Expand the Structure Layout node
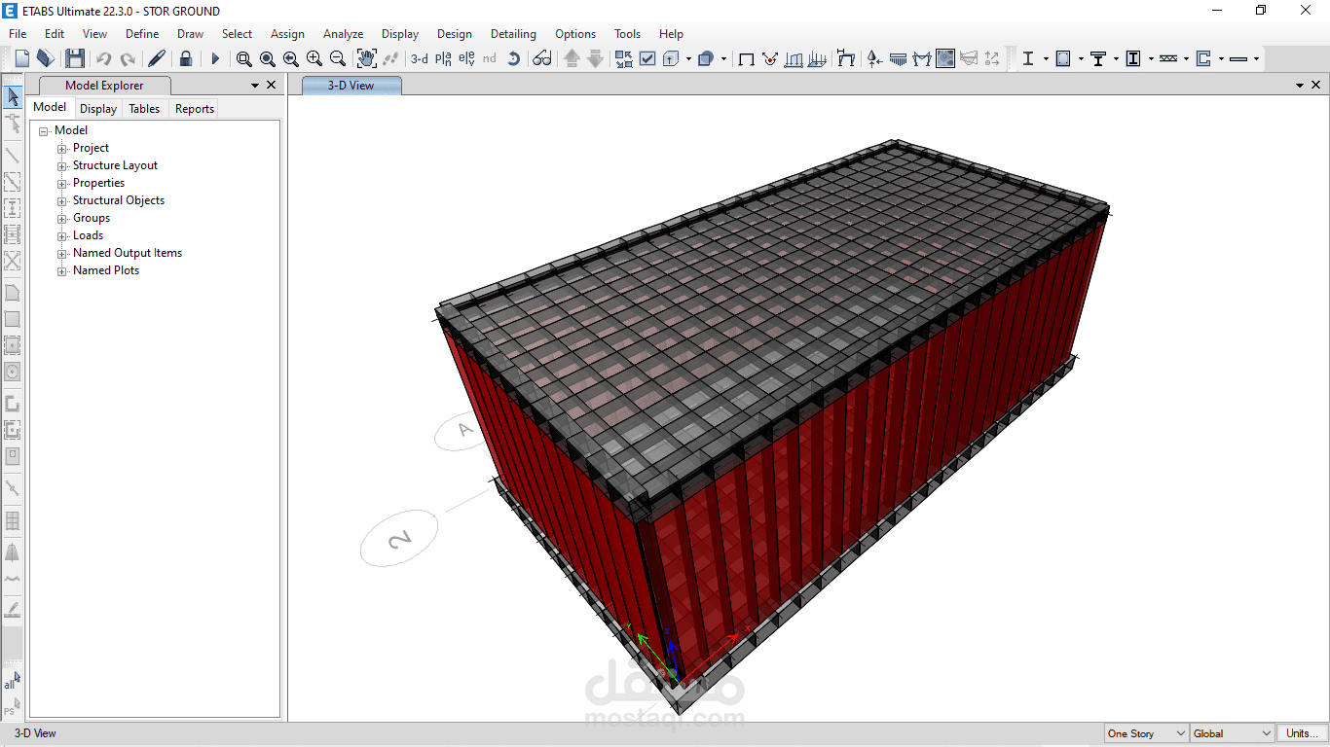Screen dimensions: 1330x747 [x=62, y=166]
